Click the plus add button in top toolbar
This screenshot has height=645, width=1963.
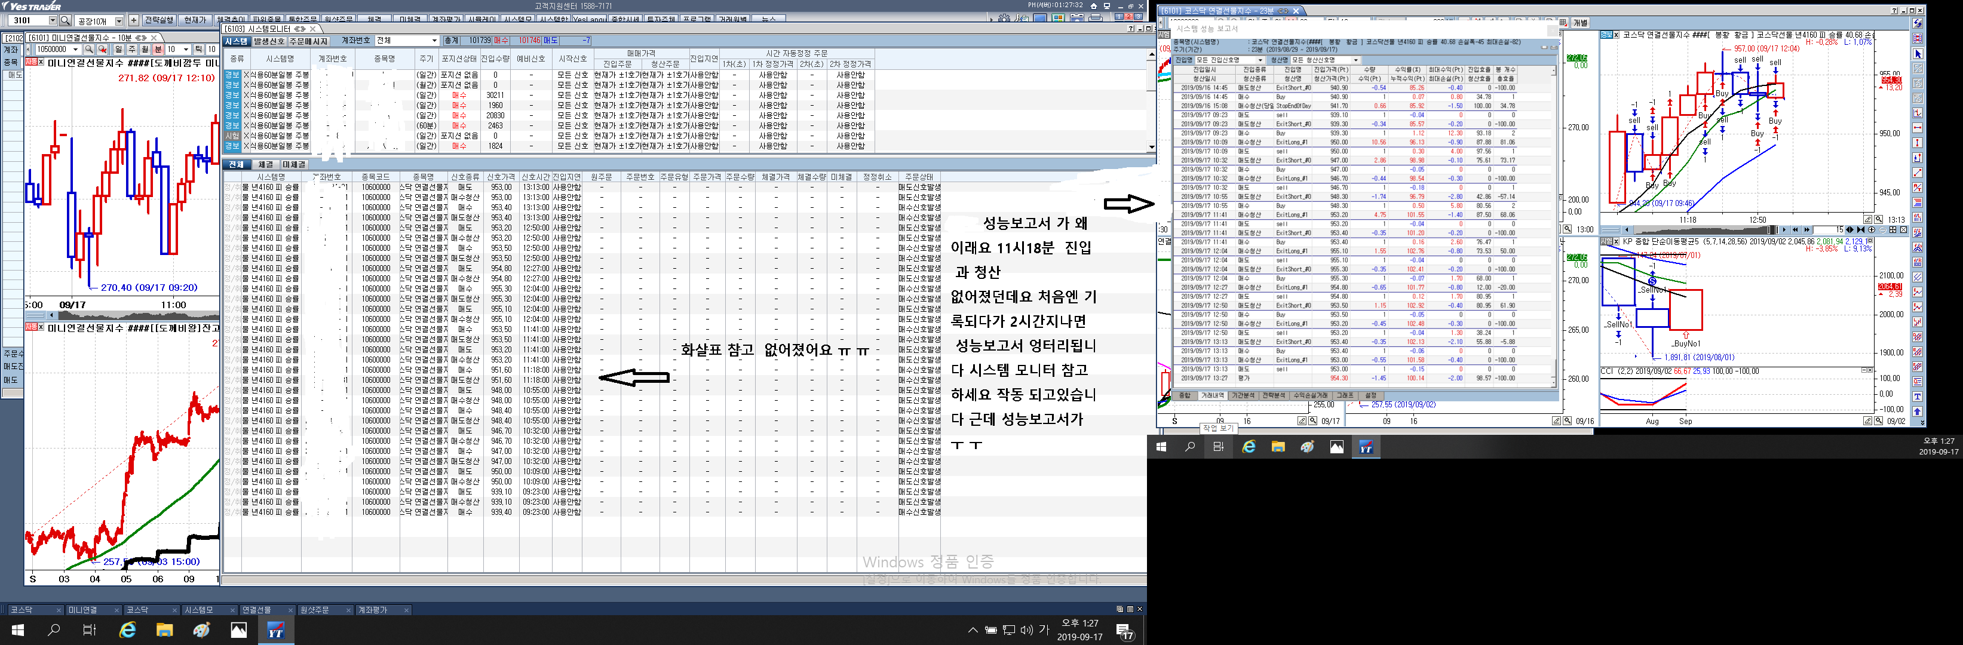[134, 20]
